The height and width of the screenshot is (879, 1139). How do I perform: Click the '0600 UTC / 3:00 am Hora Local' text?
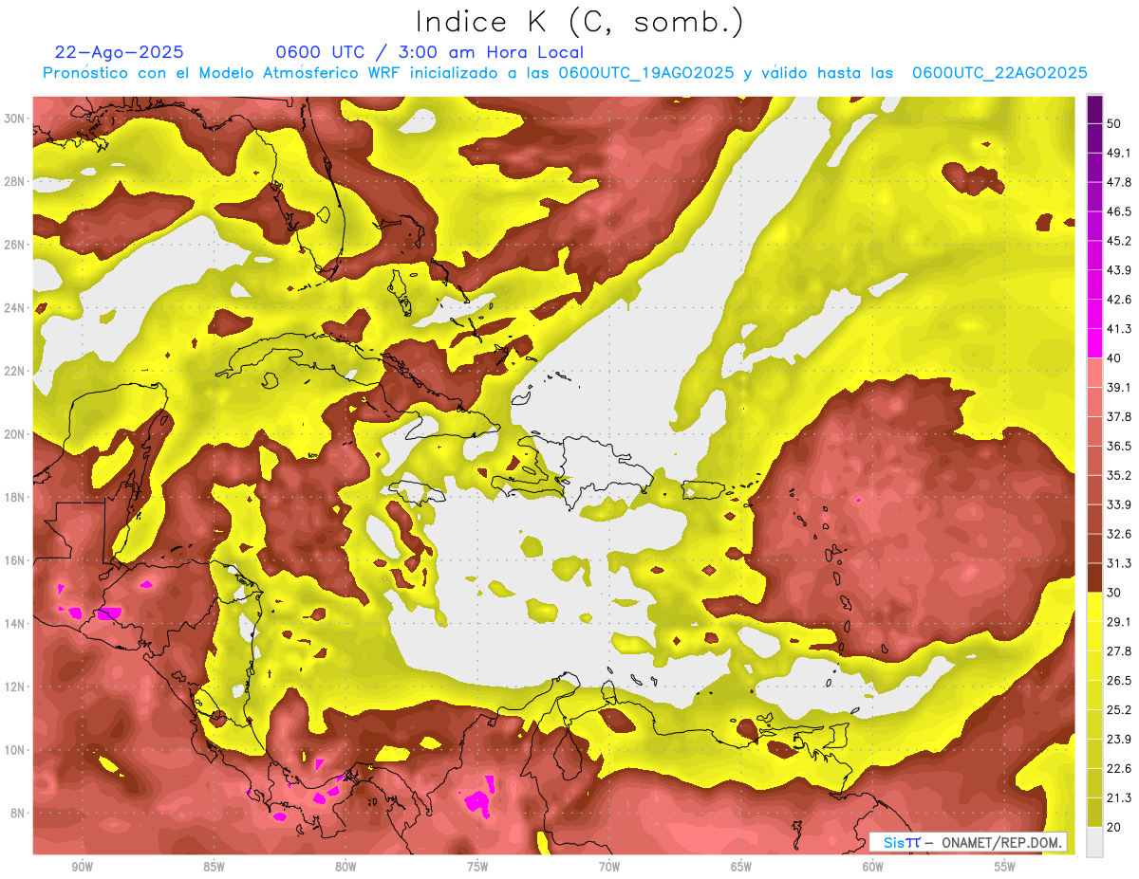pyautogui.click(x=429, y=52)
